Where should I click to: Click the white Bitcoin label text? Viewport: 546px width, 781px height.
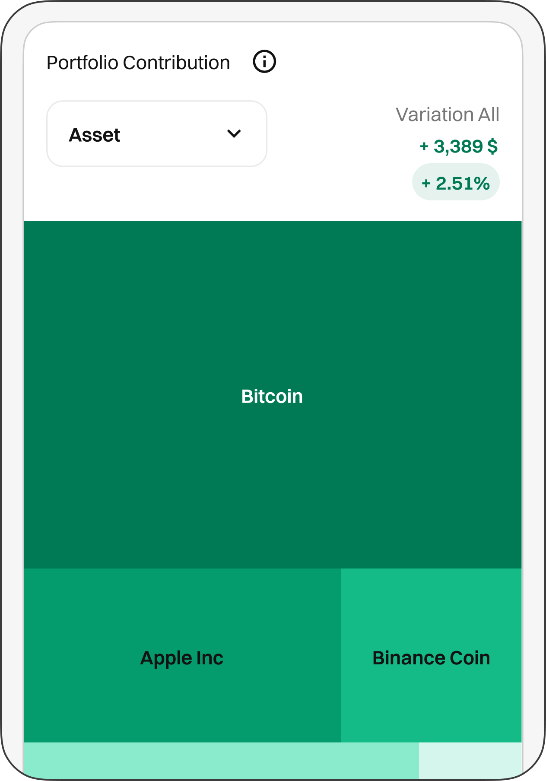[272, 397]
